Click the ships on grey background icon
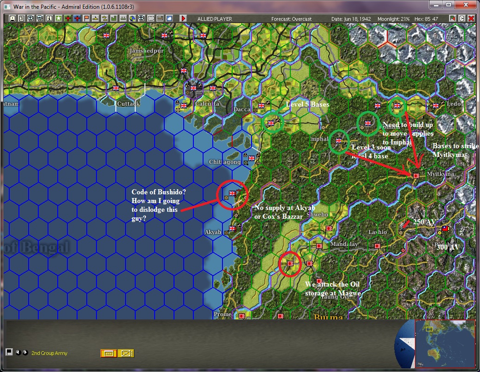This screenshot has width=480, height=372. pyautogui.click(x=123, y=18)
